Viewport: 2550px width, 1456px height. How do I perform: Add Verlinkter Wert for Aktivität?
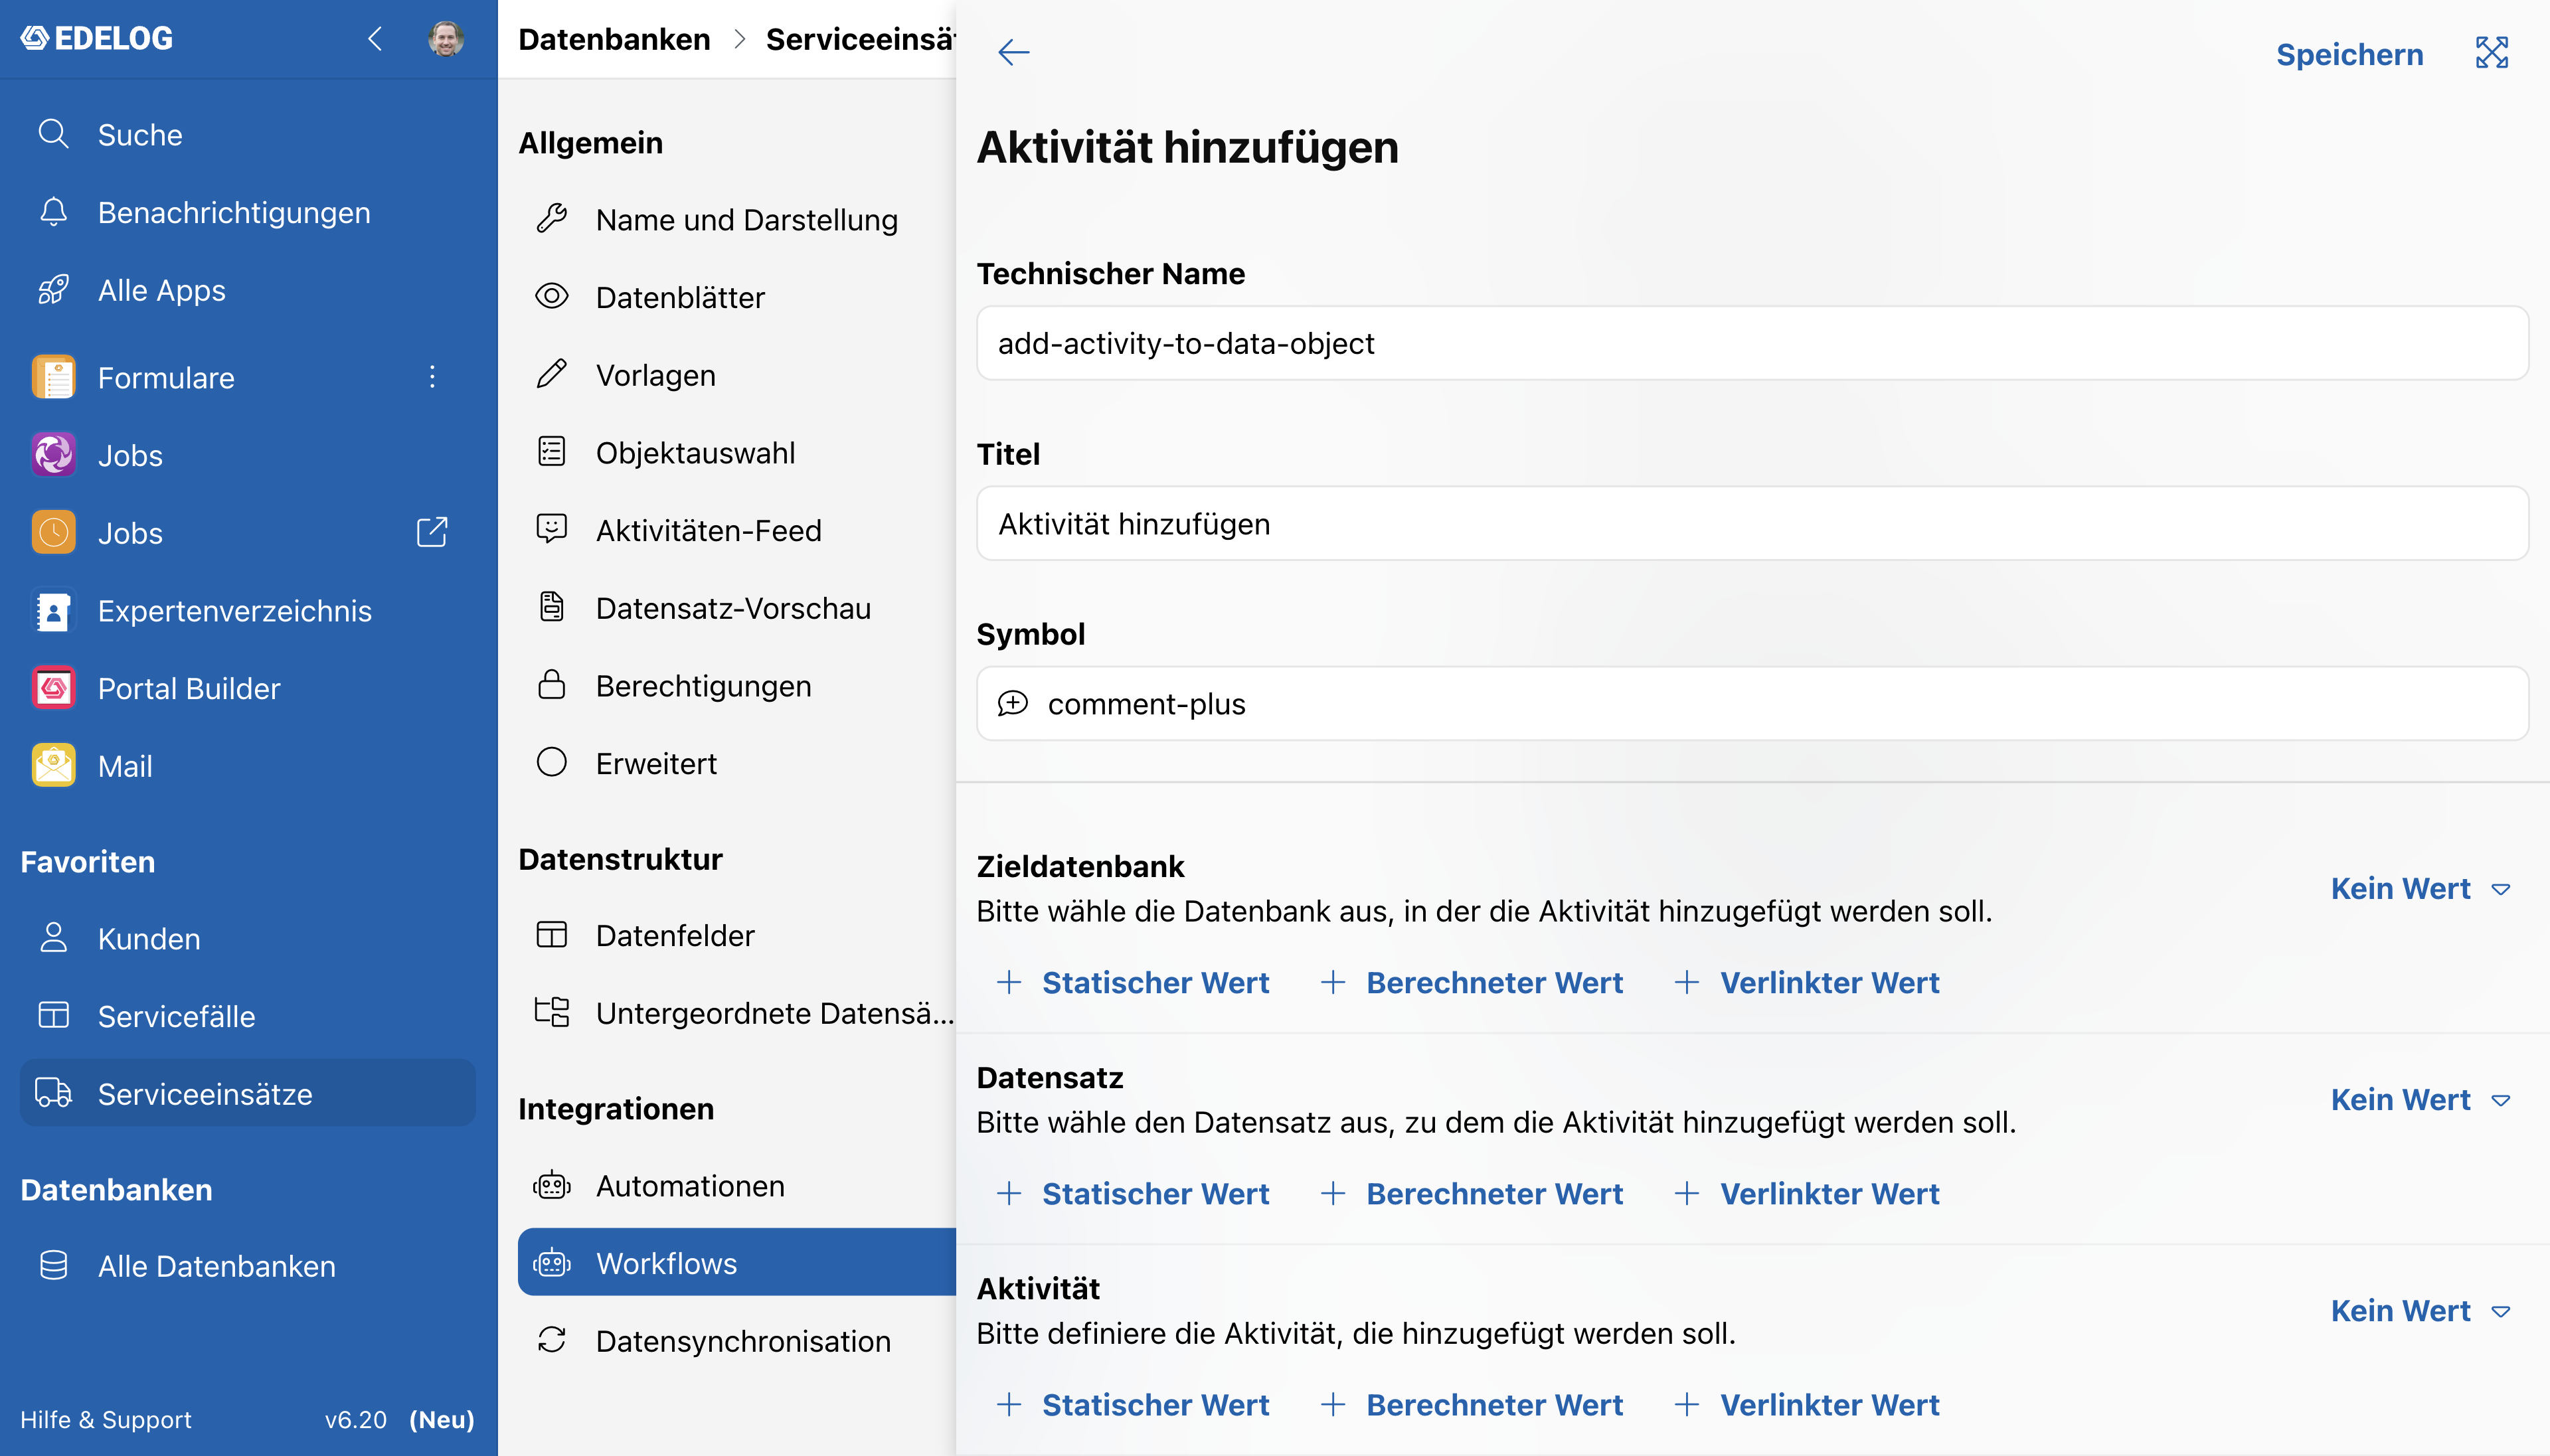tap(1807, 1404)
